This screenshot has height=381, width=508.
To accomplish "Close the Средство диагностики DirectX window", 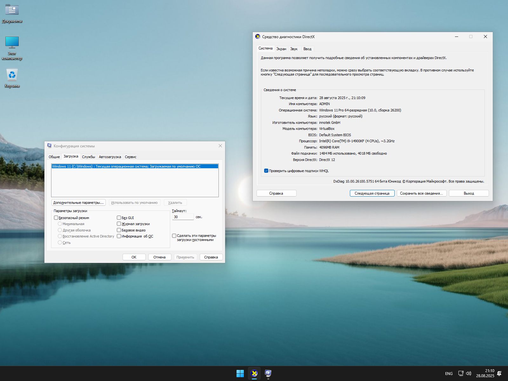I will pos(485,37).
